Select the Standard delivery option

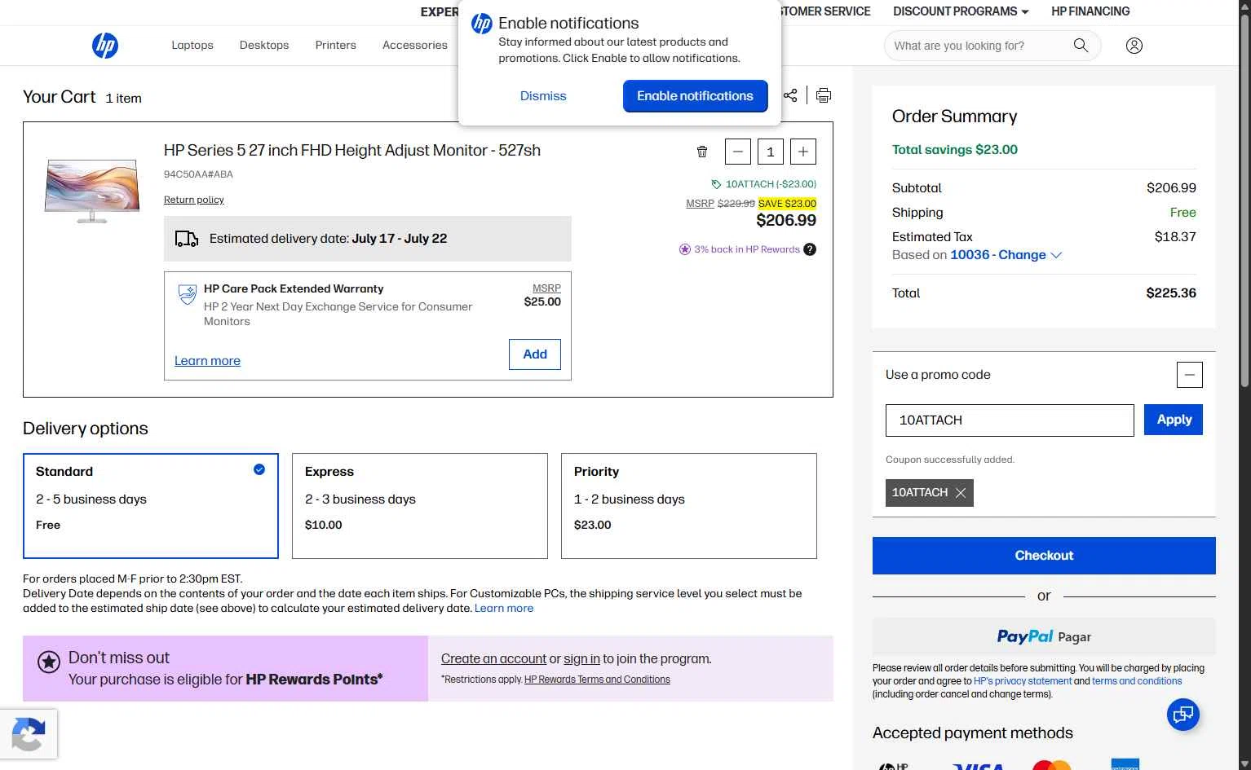click(151, 506)
